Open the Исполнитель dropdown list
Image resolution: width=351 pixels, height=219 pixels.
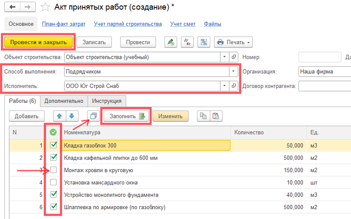(x=225, y=86)
